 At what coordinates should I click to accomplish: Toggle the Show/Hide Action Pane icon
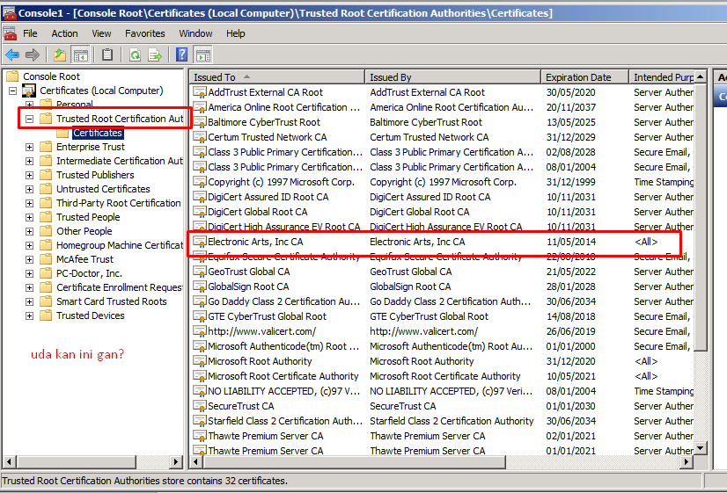click(x=203, y=55)
